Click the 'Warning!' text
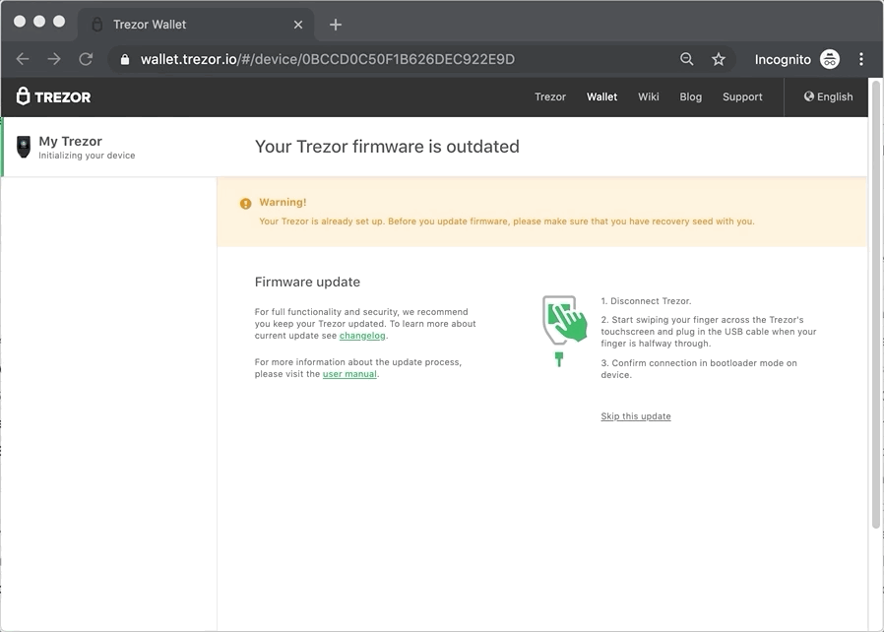 pyautogui.click(x=283, y=202)
